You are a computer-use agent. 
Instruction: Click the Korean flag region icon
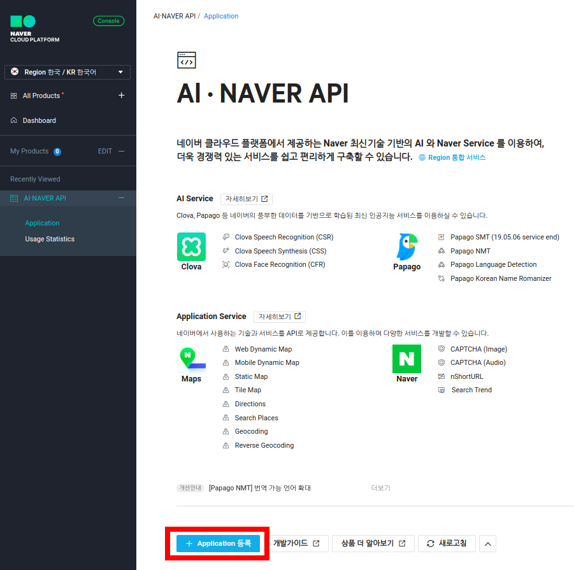(15, 72)
